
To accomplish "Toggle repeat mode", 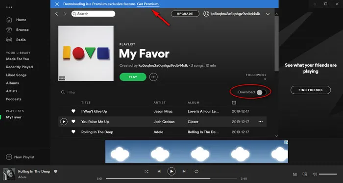I will tap(196, 171).
